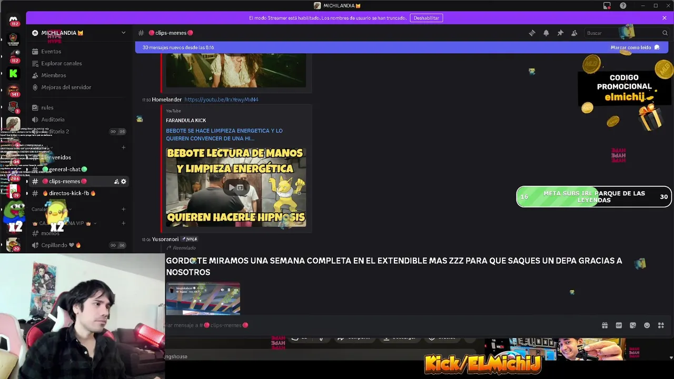Toggle the member list icon
The height and width of the screenshot is (379, 674).
574,33
